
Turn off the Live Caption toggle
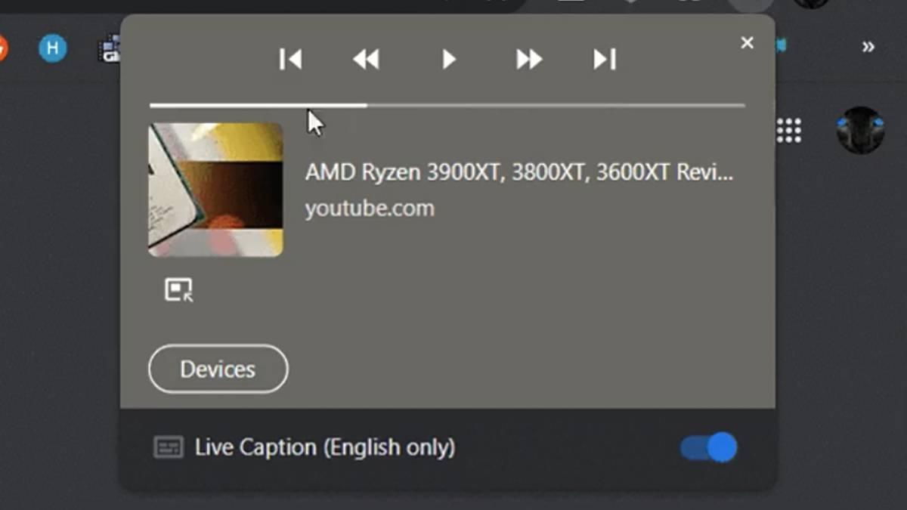pos(708,448)
